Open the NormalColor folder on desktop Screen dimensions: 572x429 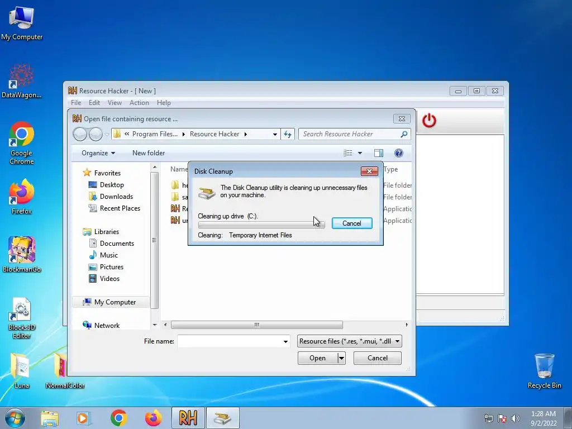[65, 370]
